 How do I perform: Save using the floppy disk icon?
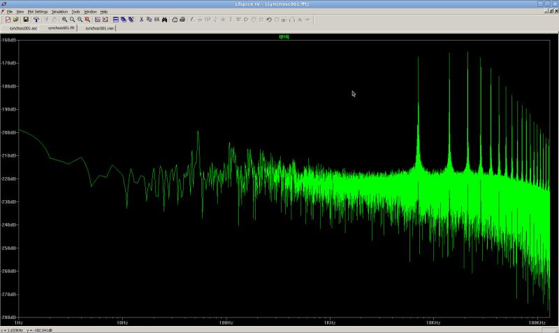(26, 20)
